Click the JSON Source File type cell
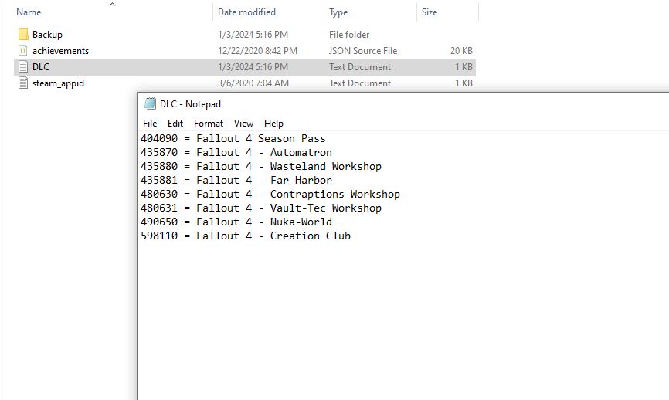This screenshot has height=400, width=669. [362, 51]
